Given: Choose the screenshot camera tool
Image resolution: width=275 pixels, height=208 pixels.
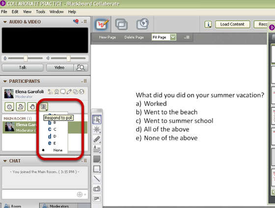Looking at the screenshot, I should pyautogui.click(x=97, y=189).
